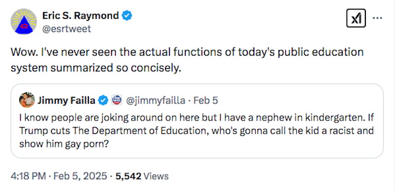
Task: Open the Jimmy Failla name in quoted tweet
Action: point(67,100)
